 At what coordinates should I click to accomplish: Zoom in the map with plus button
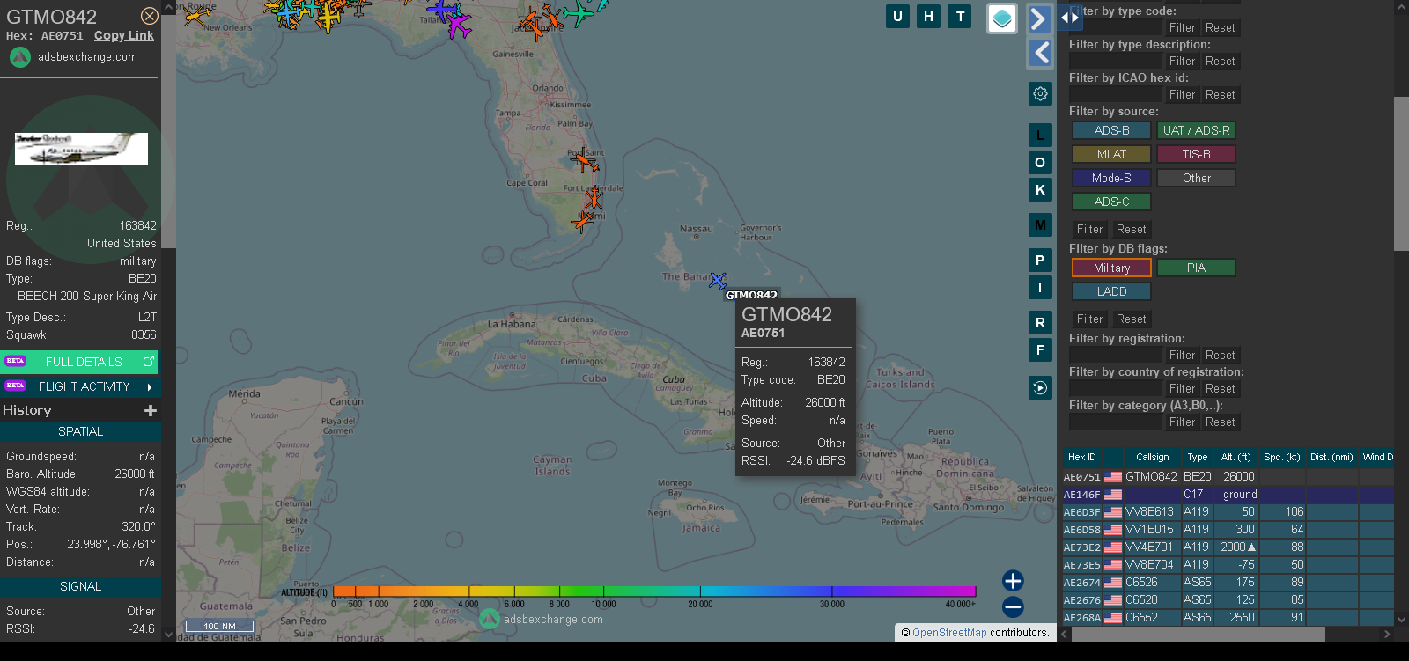(1013, 580)
